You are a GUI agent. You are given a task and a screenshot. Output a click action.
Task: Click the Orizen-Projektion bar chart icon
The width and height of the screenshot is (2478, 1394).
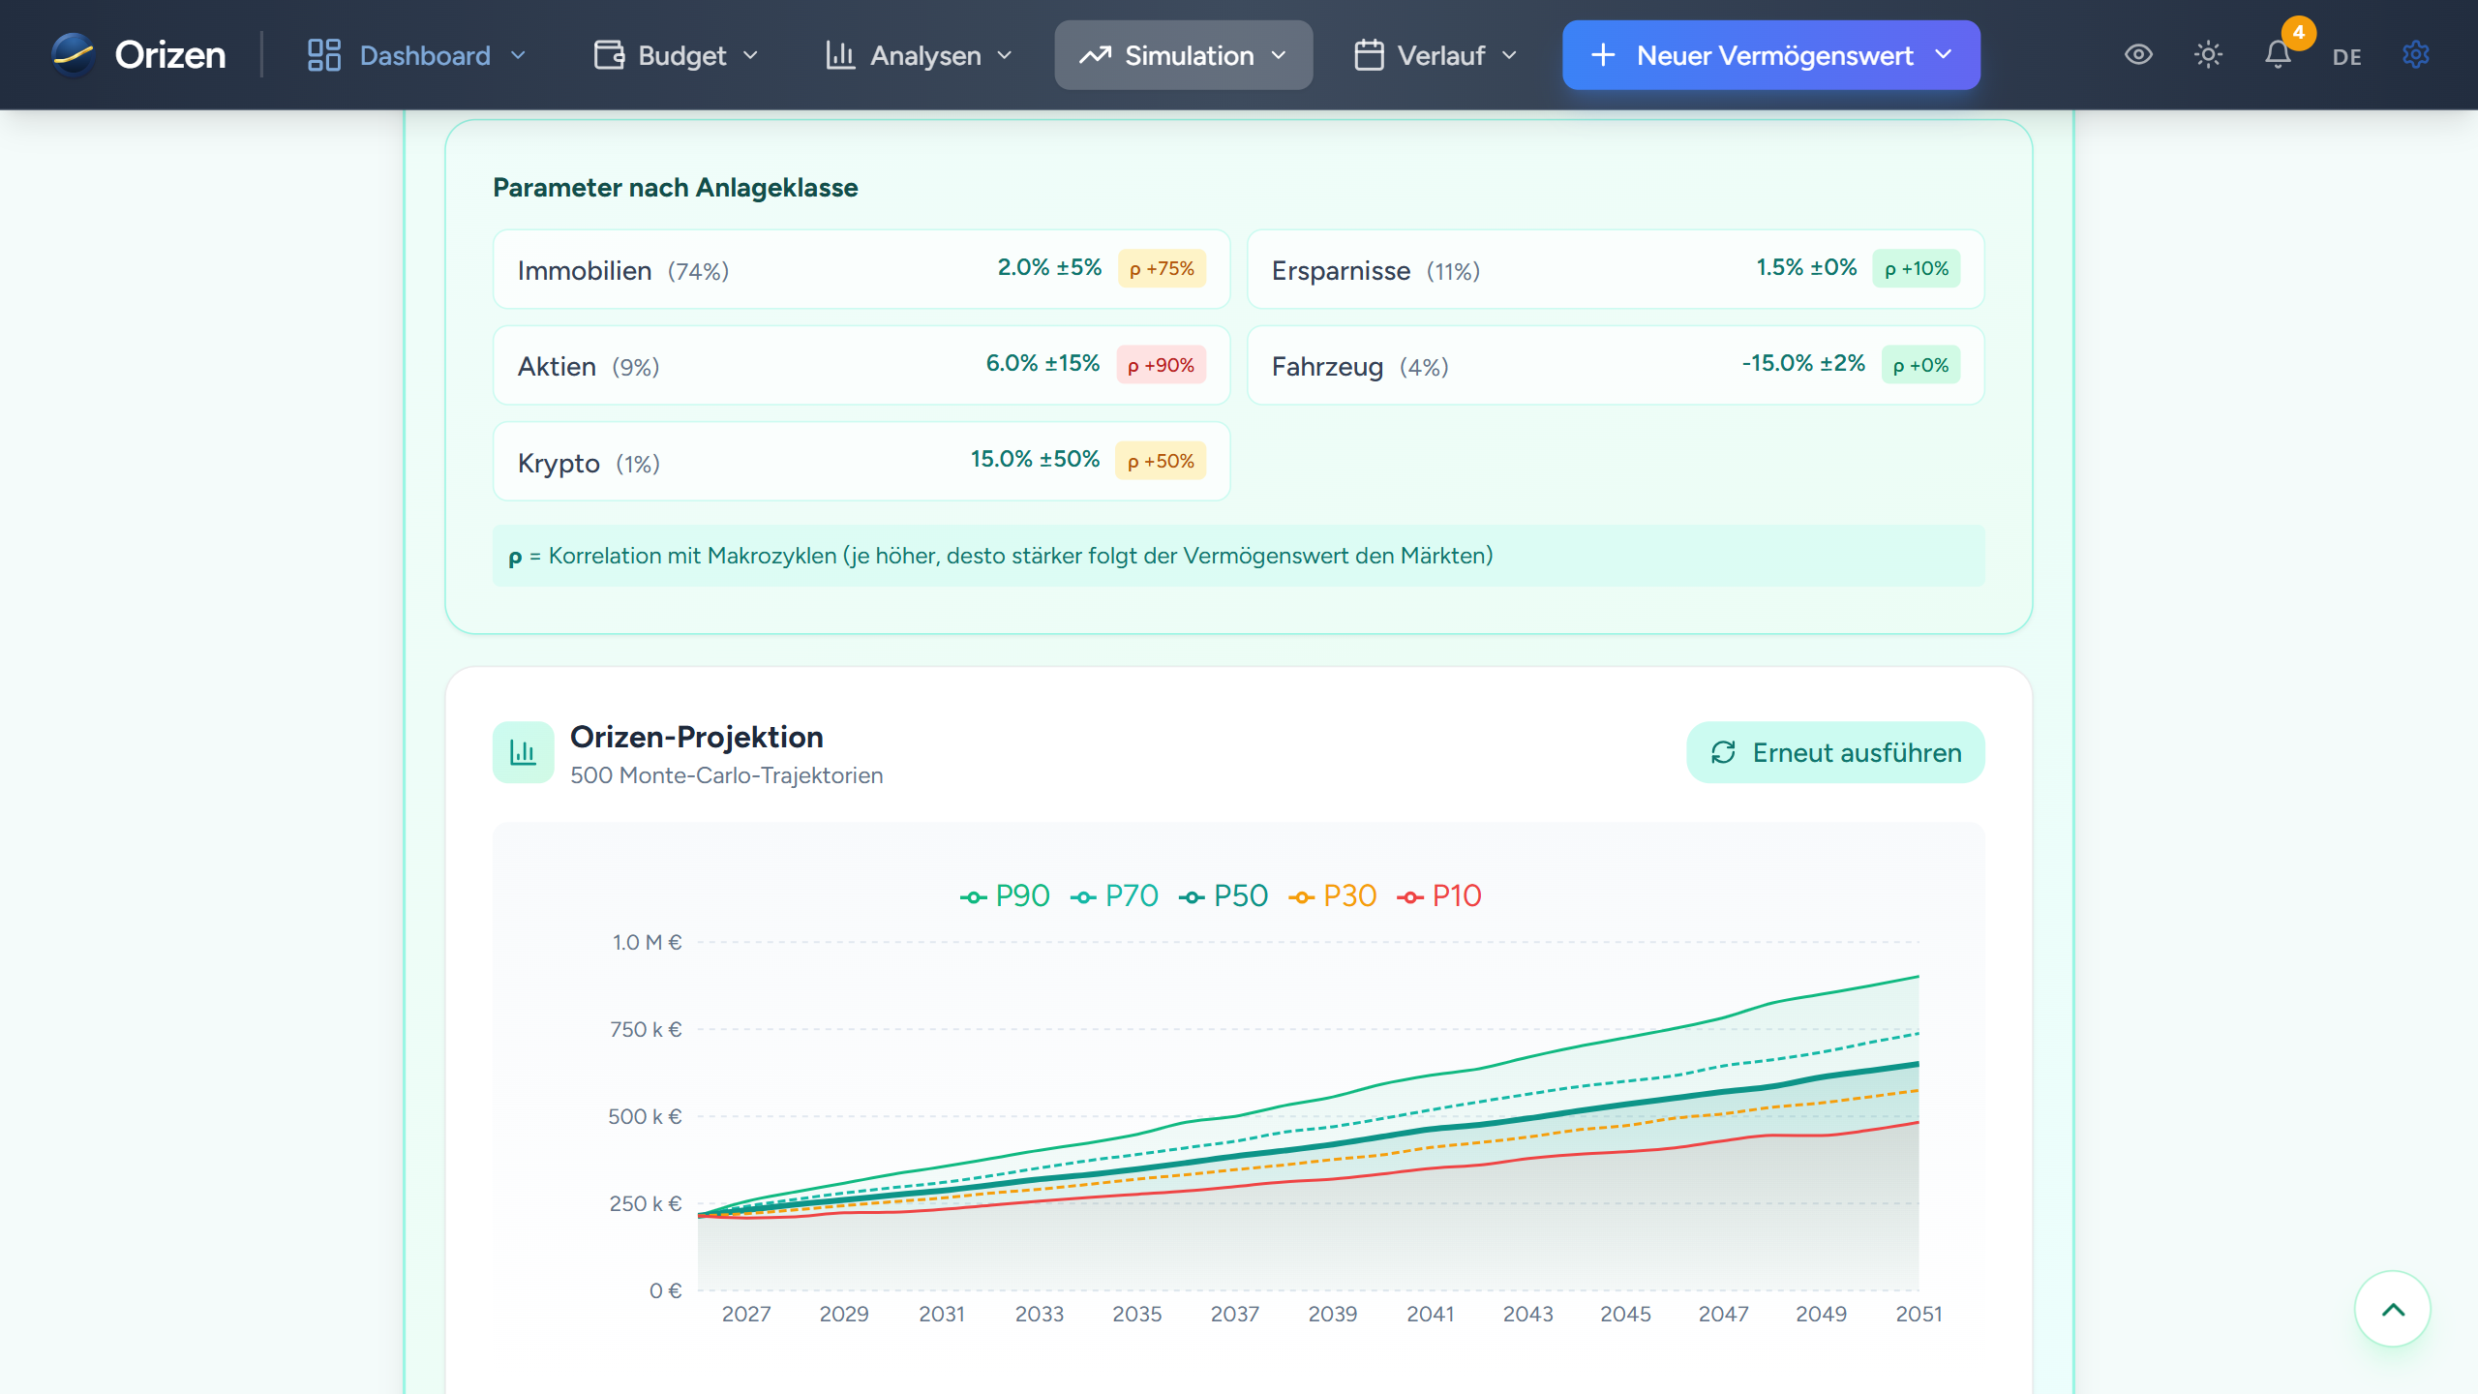[523, 752]
